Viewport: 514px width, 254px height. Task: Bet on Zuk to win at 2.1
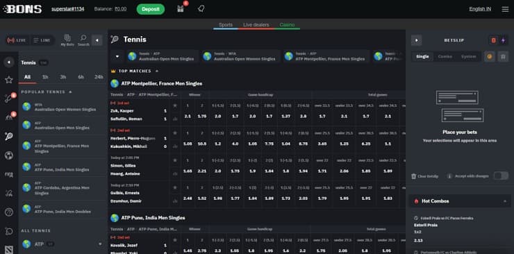click(x=188, y=116)
